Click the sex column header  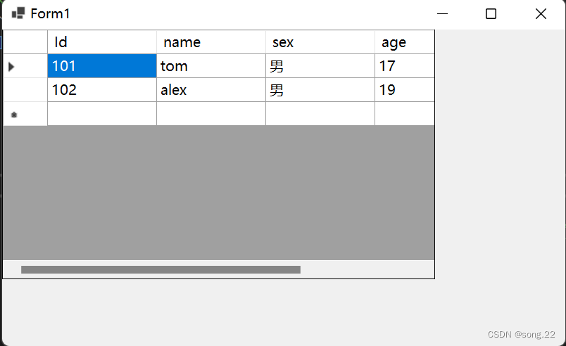tap(320, 42)
